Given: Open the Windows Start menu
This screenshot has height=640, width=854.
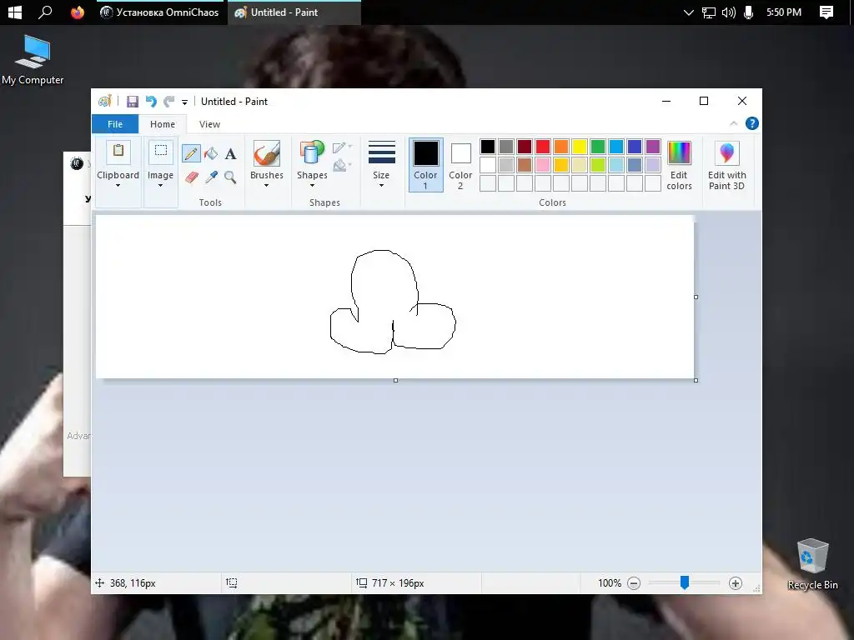Looking at the screenshot, I should tap(15, 12).
